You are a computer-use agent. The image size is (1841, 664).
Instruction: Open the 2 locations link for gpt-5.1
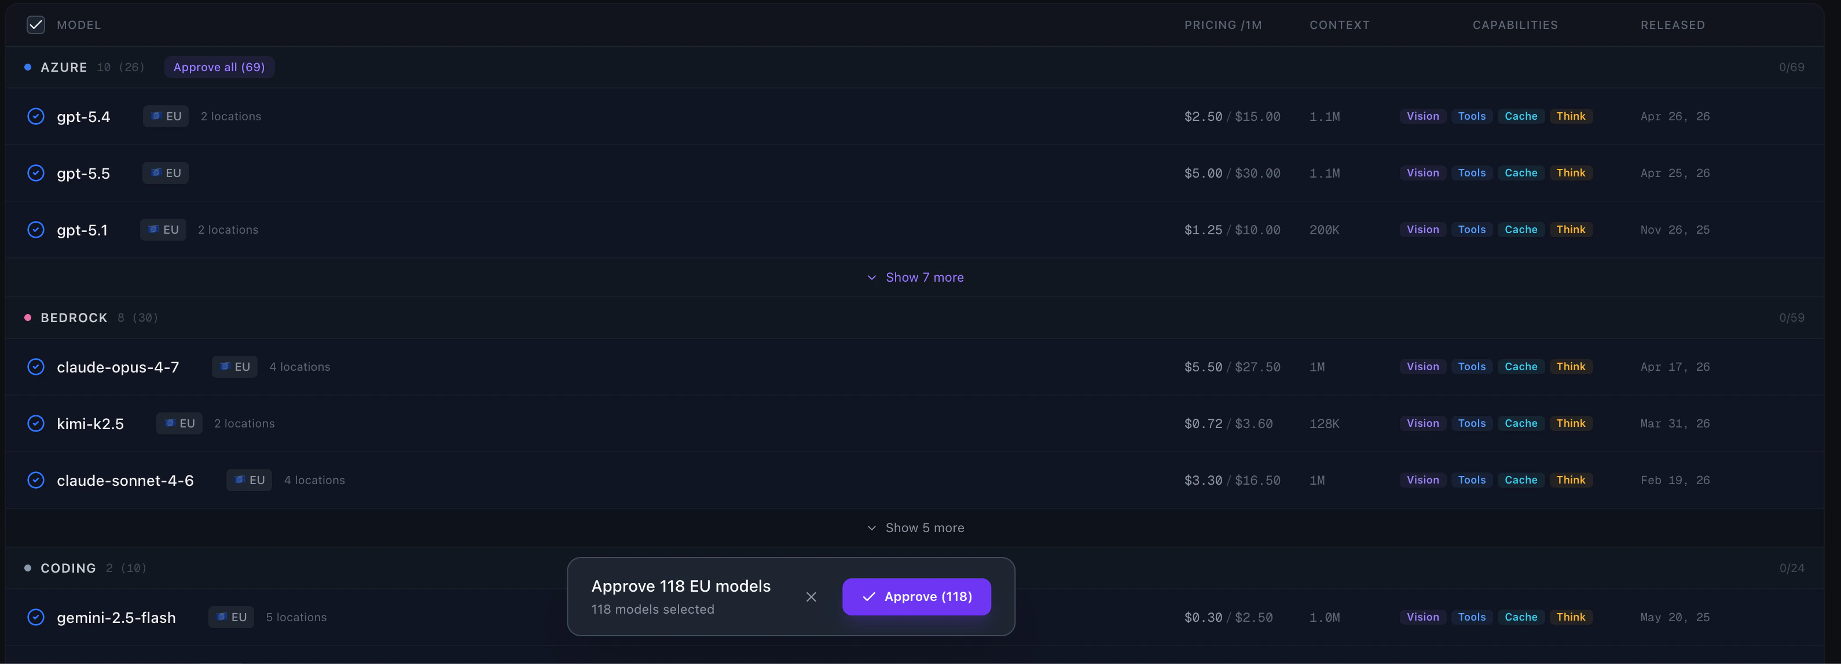pos(228,229)
